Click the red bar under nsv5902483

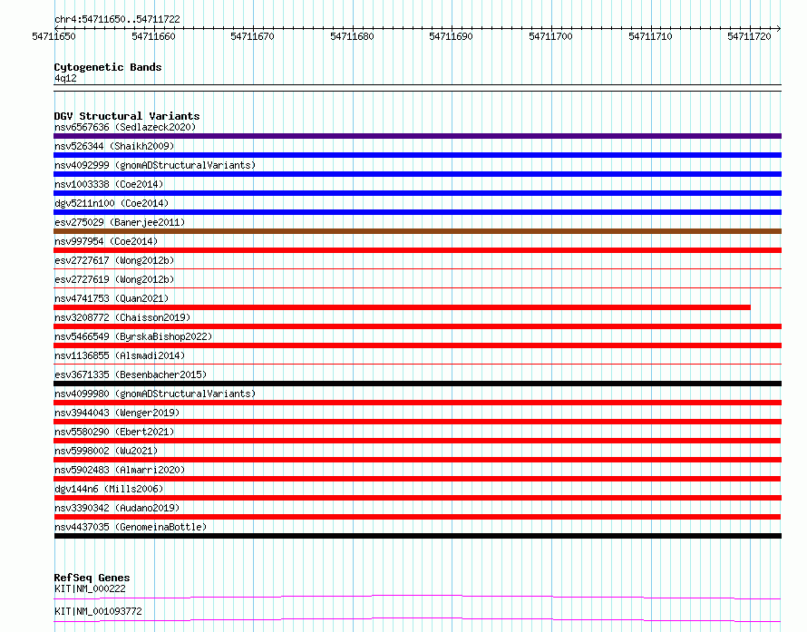pyautogui.click(x=417, y=479)
